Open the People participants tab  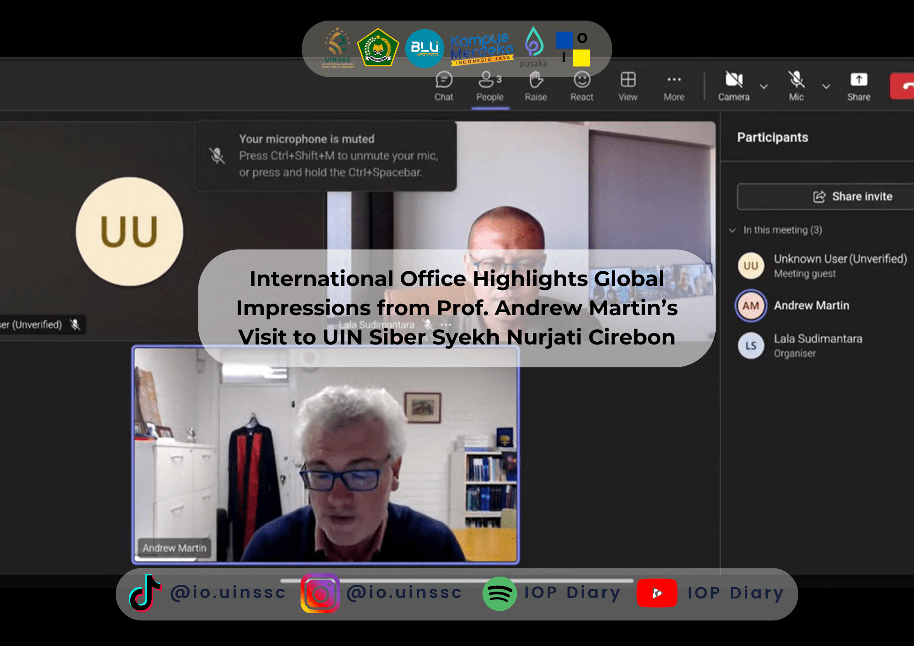pos(490,86)
